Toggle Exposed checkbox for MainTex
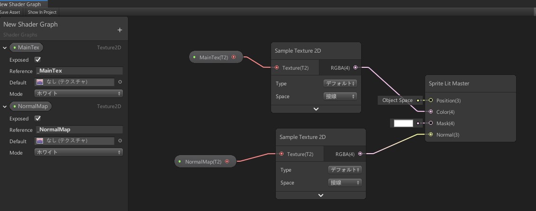This screenshot has width=536, height=211. pyautogui.click(x=38, y=60)
